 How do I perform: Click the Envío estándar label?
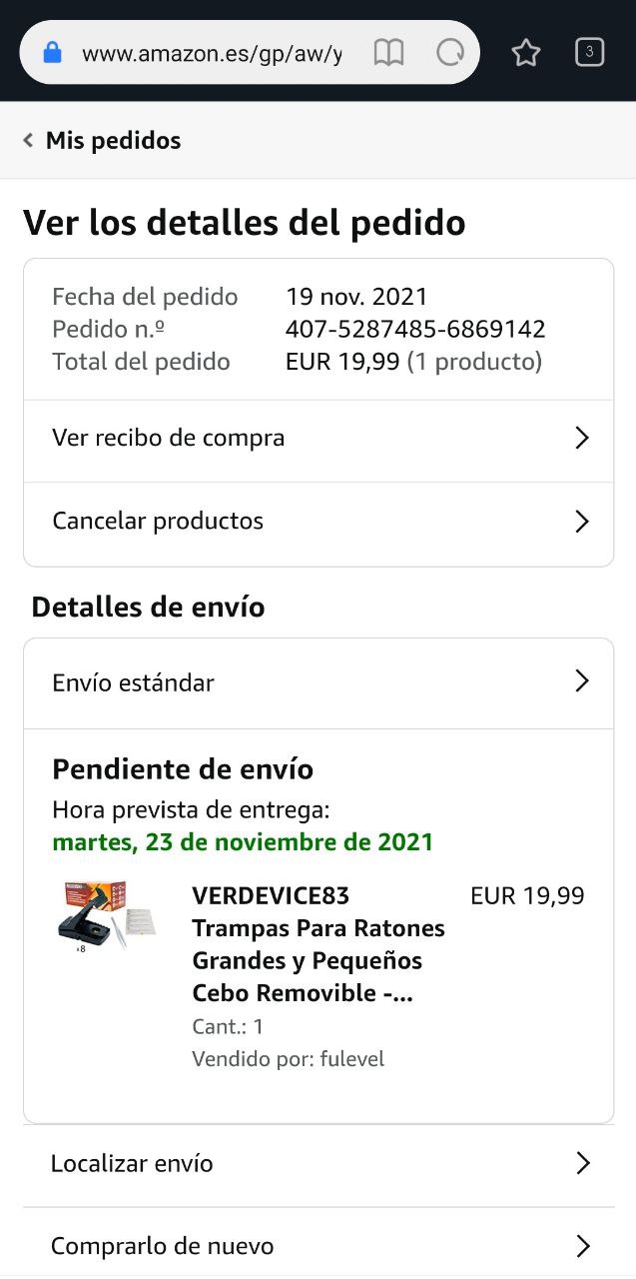click(x=134, y=682)
